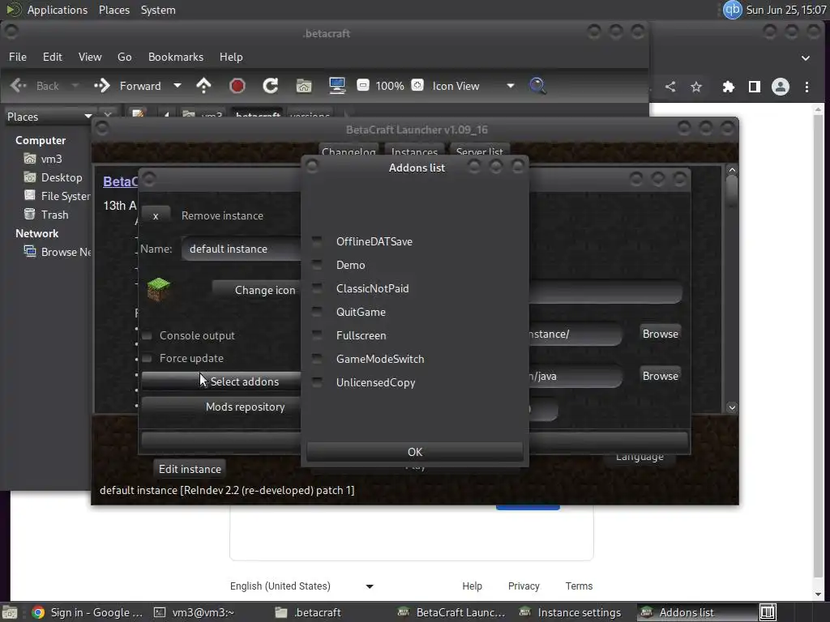The image size is (830, 622).
Task: Open Places menu in top panel
Action: 113,10
